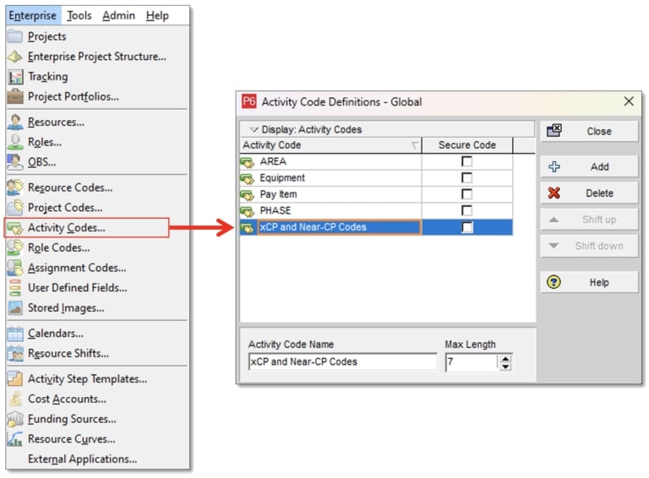Close the Activity Code Definitions window with X
This screenshot has width=649, height=478.
629,101
